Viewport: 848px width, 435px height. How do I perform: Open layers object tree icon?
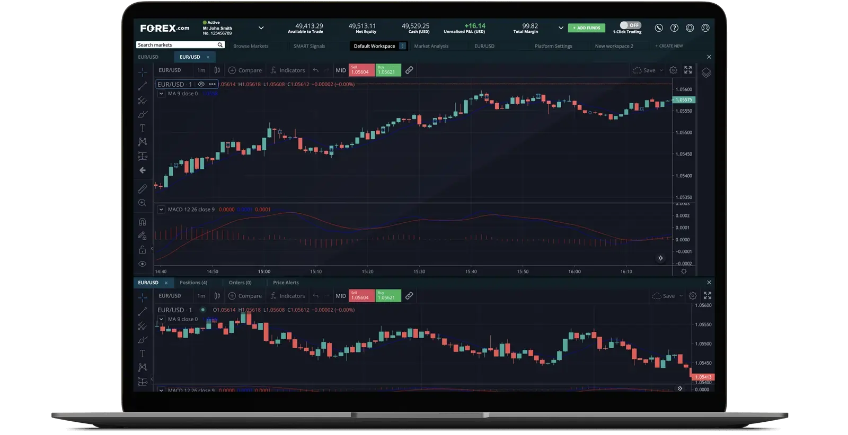pos(706,72)
